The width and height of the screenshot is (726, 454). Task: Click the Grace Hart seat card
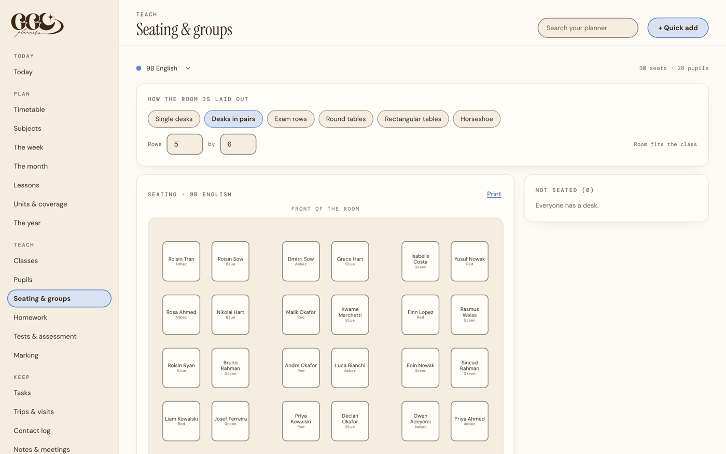tap(350, 262)
